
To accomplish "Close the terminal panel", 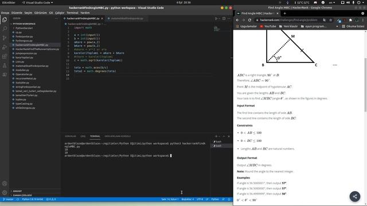I will click(x=229, y=136).
